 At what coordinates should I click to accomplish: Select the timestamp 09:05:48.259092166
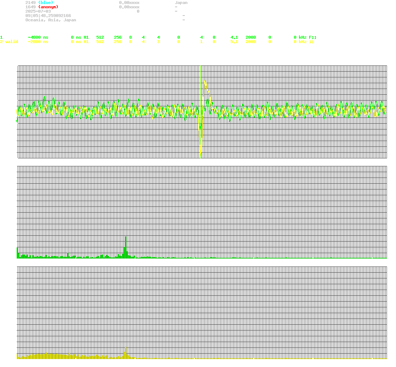click(48, 16)
